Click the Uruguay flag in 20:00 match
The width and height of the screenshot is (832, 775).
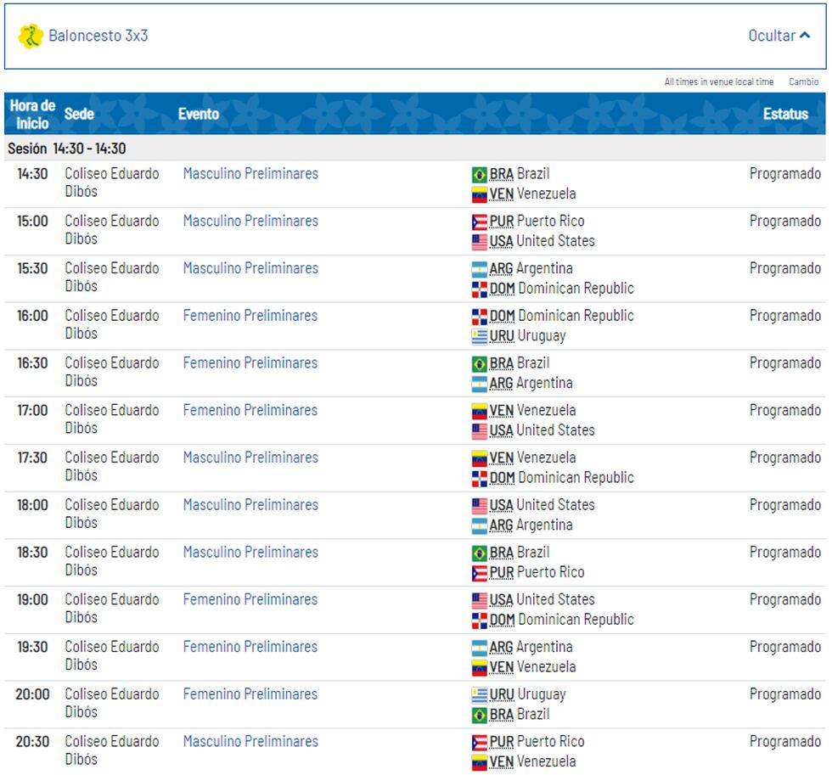tap(480, 695)
